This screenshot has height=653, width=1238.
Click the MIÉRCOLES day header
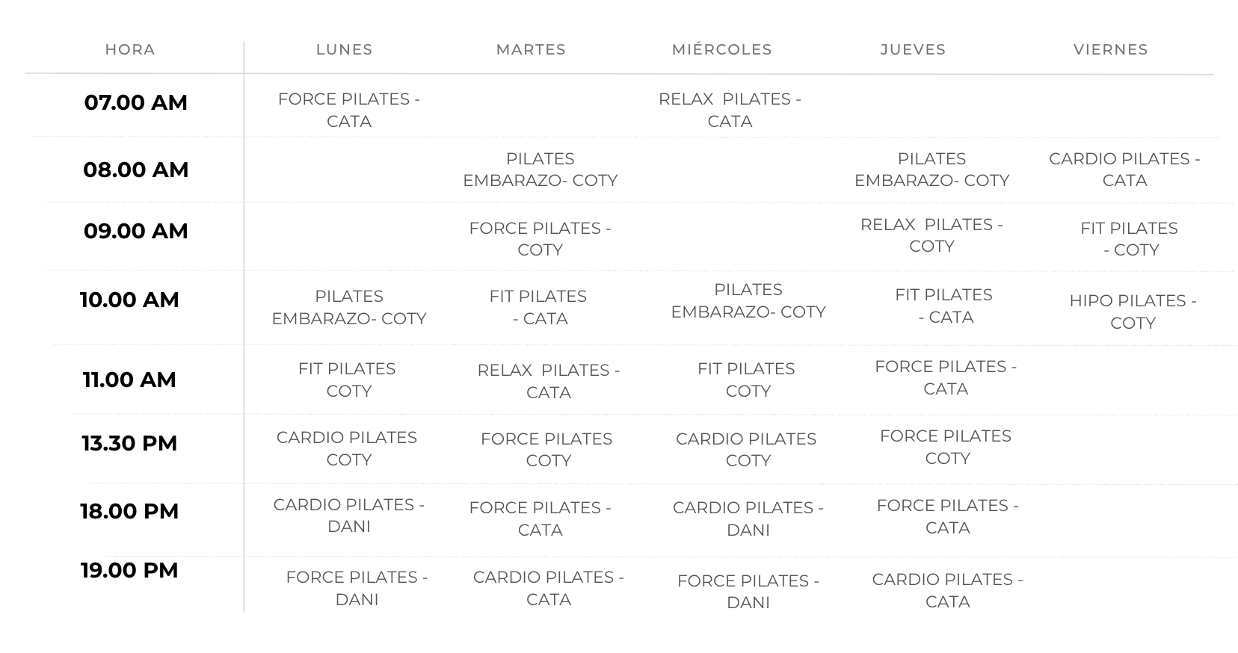pyautogui.click(x=721, y=50)
